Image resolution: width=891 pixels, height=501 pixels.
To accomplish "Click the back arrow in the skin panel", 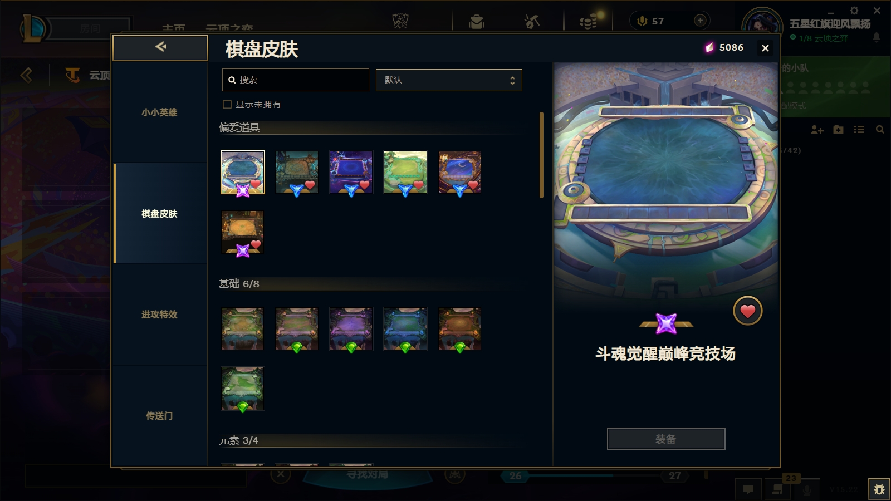I will tap(160, 47).
